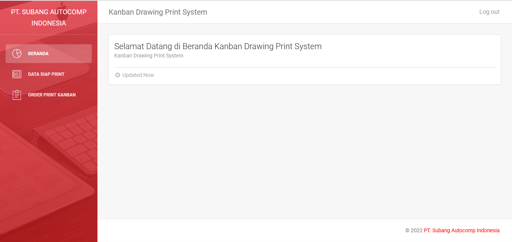Screen dimensions: 512x242
Task: Click the Beranda pie chart icon
Action: pos(17,54)
